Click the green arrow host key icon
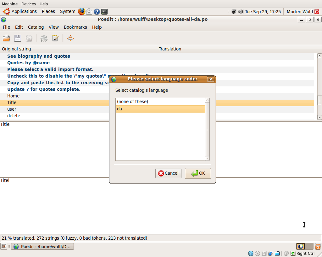The image size is (322, 257). click(293, 254)
